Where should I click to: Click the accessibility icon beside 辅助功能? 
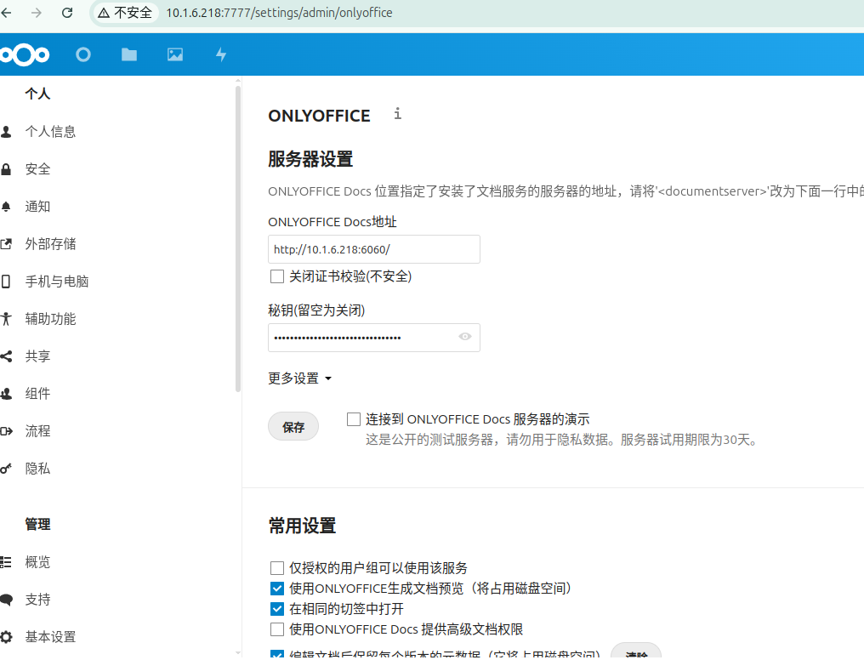[x=6, y=319]
